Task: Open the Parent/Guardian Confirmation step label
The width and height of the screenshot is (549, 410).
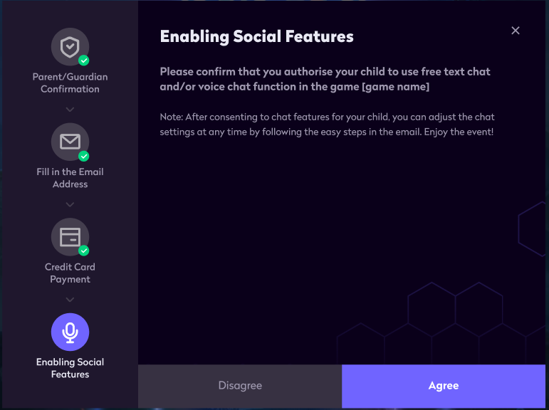Action: click(70, 83)
